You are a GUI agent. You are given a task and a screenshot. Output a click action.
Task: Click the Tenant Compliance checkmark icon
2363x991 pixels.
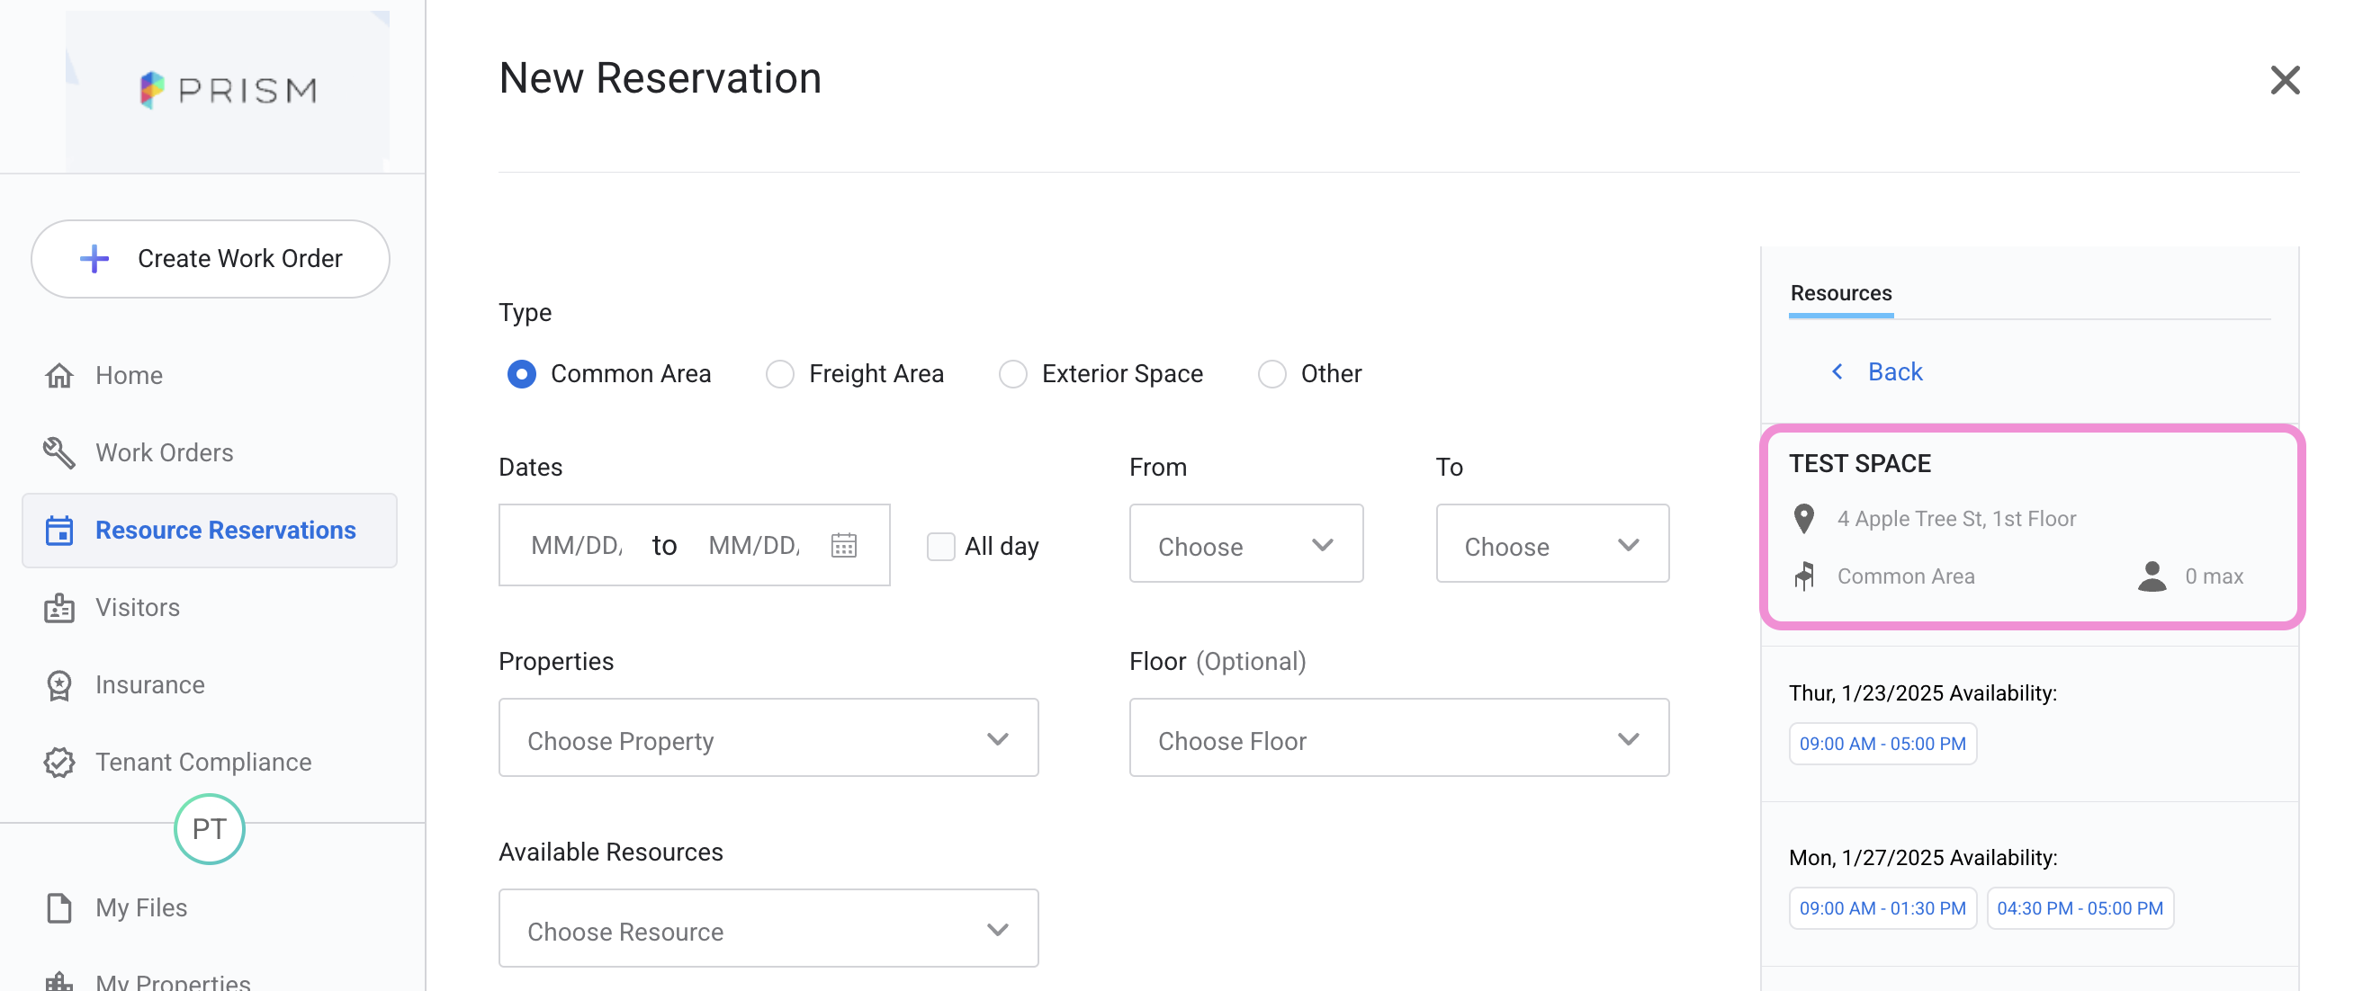pos(58,762)
